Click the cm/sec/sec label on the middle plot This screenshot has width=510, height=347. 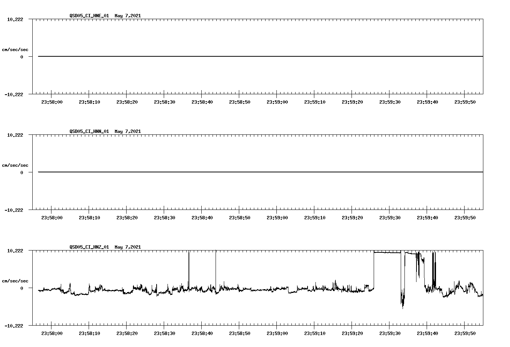click(15, 165)
